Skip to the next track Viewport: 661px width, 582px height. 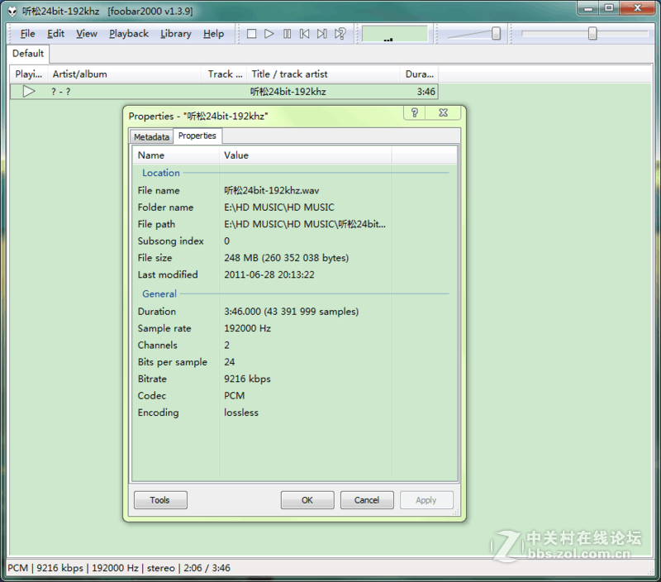321,34
